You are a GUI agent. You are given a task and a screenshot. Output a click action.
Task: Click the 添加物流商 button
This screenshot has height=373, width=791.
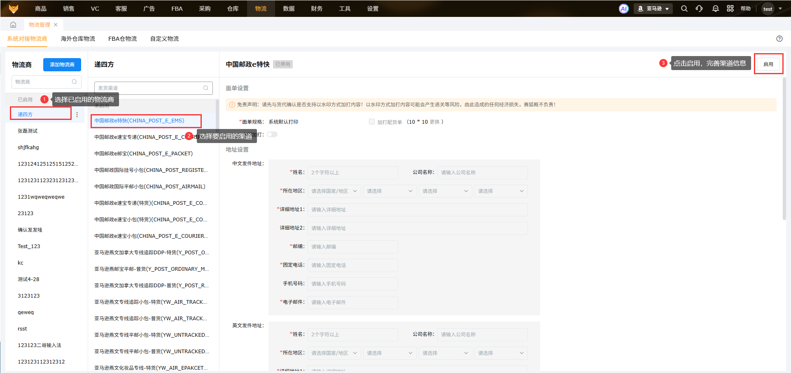pyautogui.click(x=62, y=65)
